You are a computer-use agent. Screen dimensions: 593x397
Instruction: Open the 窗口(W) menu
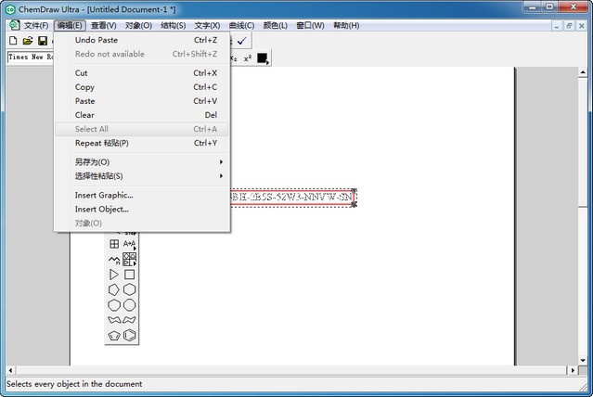tap(310, 26)
